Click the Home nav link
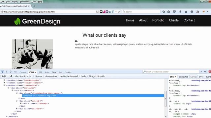211x118 pixels. [x=130, y=20]
